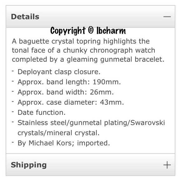Select the Date function bullet item
Viewport: 181px width, 181px height.
click(x=42, y=112)
